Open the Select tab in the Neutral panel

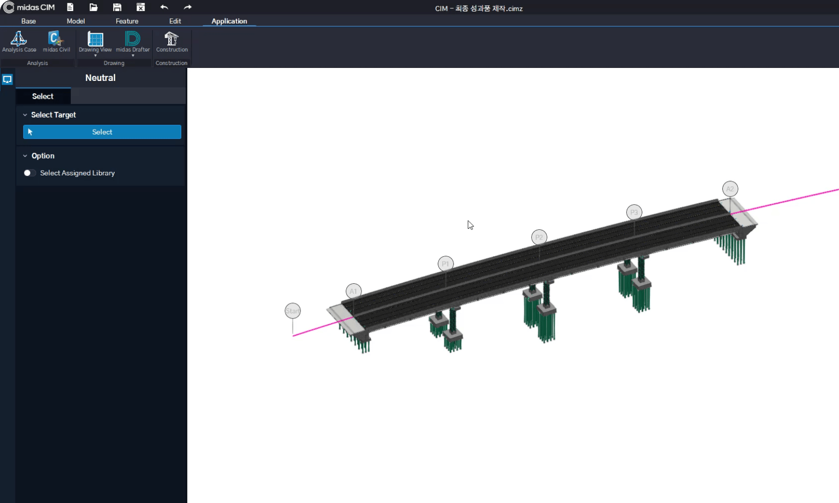pyautogui.click(x=43, y=96)
